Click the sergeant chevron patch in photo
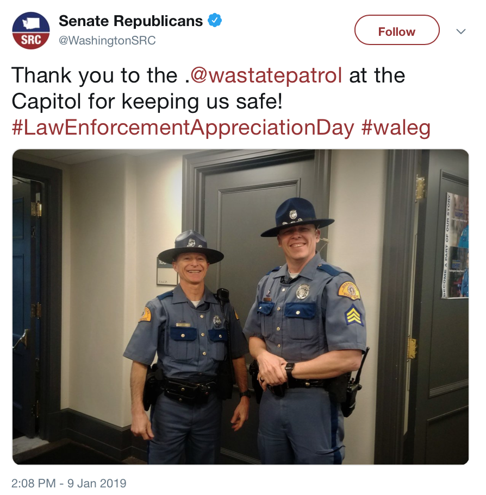 point(353,315)
